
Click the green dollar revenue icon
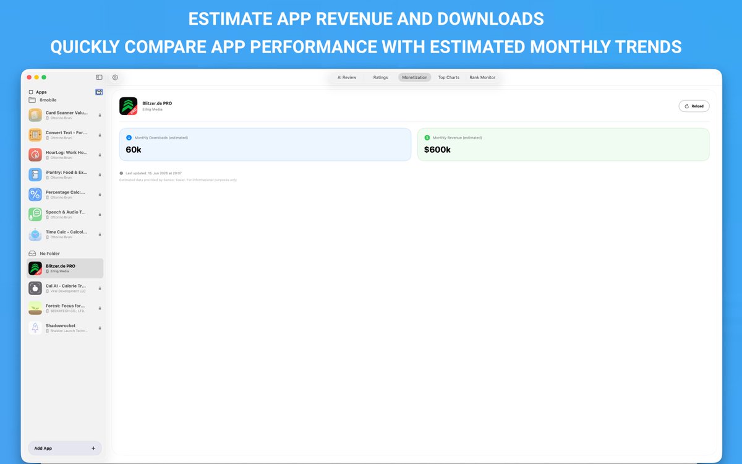[x=427, y=138]
